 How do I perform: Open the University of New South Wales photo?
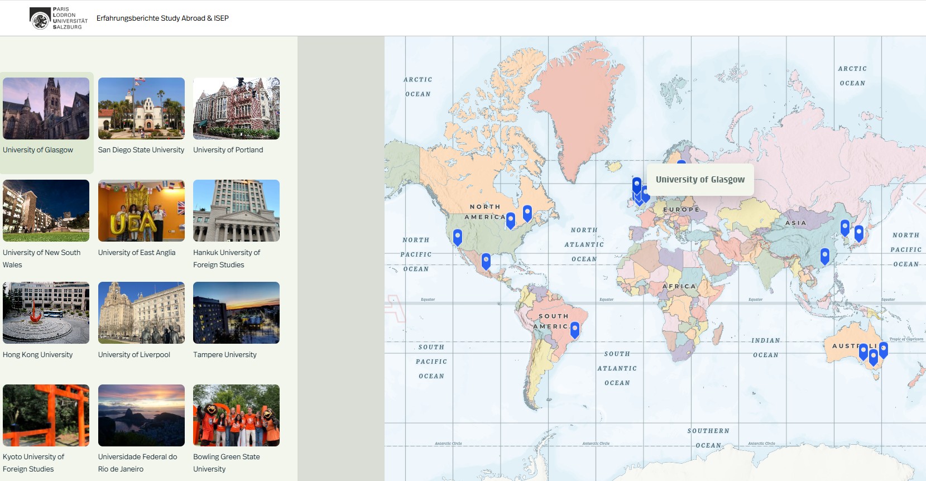click(46, 210)
